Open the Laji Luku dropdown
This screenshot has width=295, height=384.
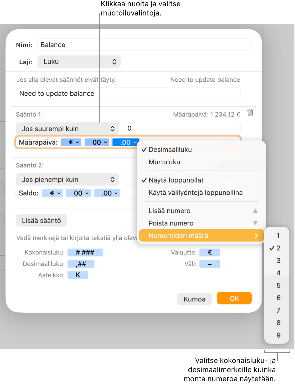click(79, 62)
